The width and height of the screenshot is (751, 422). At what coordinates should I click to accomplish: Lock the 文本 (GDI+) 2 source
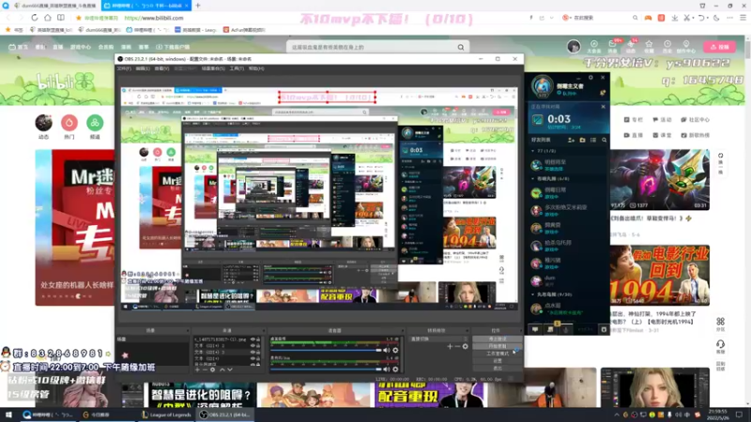pyautogui.click(x=258, y=345)
